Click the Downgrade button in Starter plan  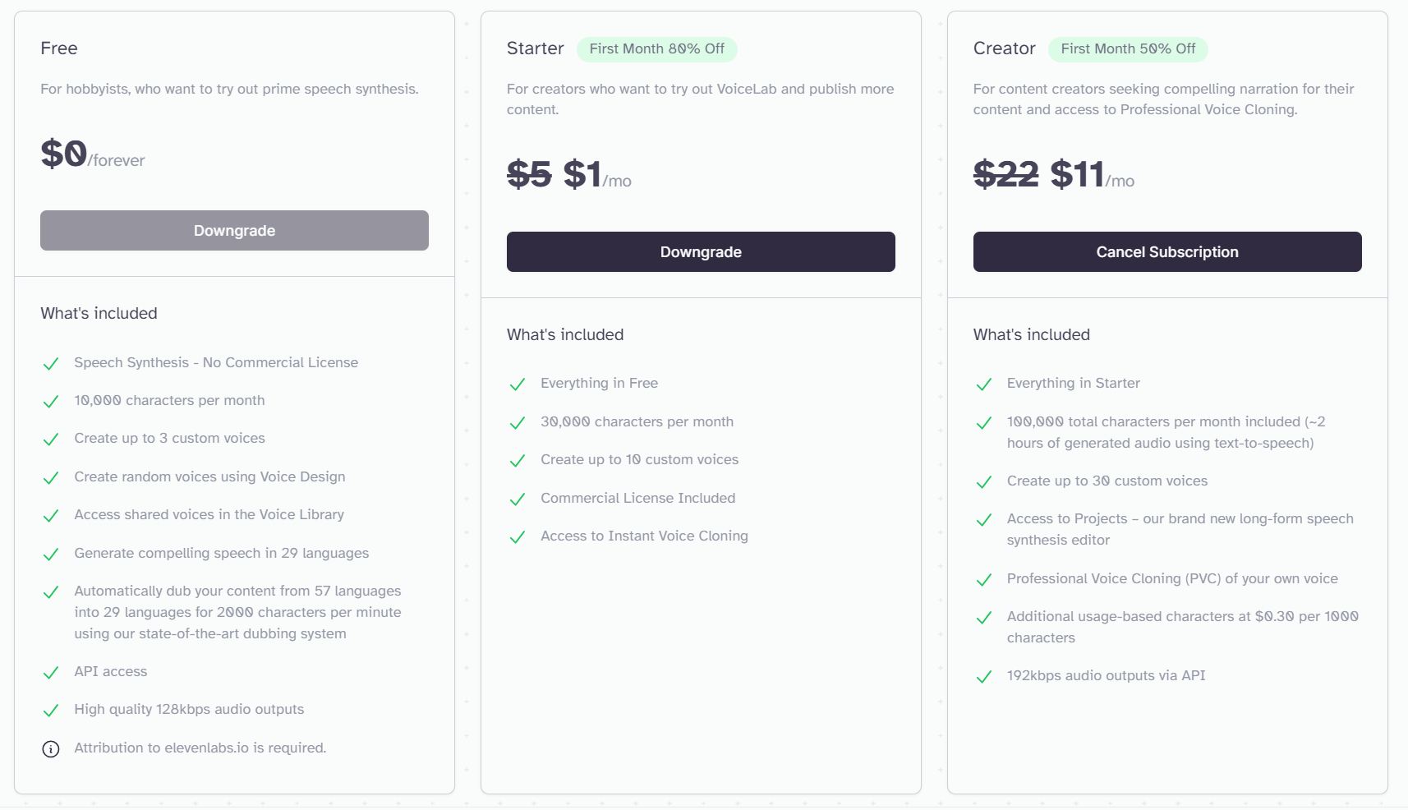701,252
